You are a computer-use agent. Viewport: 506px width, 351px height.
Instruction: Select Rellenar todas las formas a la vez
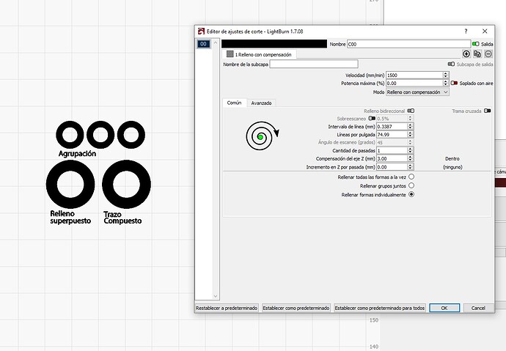[x=411, y=177]
